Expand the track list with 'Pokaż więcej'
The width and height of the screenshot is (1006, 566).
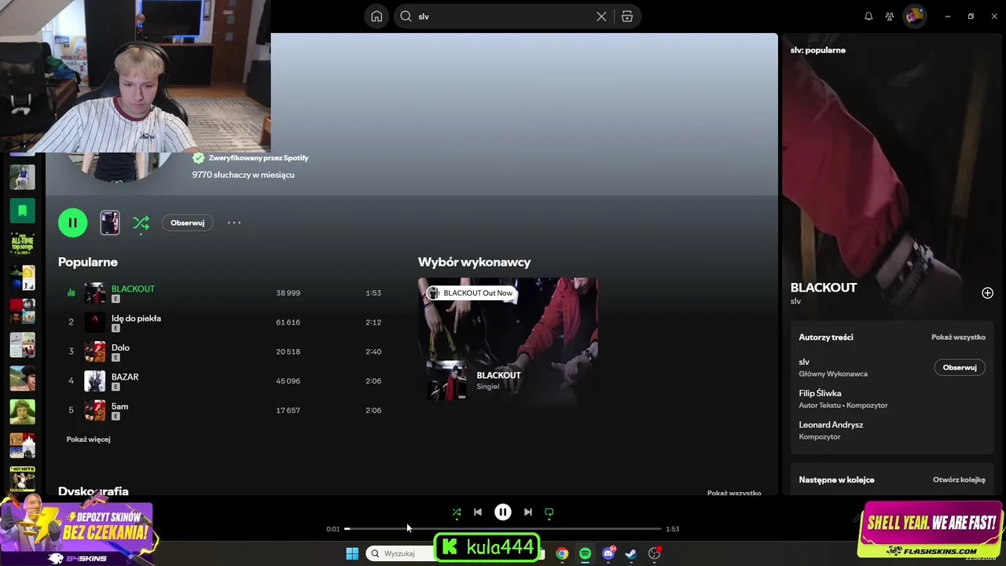(x=88, y=439)
